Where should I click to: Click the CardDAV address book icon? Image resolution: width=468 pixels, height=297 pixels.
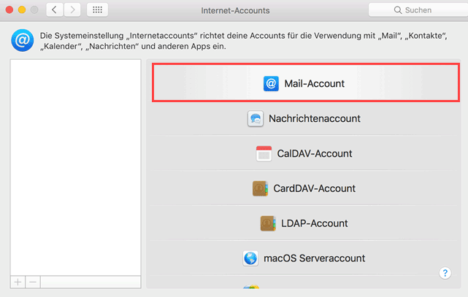260,188
